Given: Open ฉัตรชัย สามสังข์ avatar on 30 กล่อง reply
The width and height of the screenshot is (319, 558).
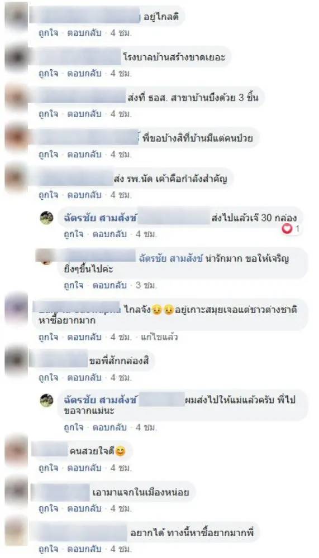Looking at the screenshot, I should point(47,218).
